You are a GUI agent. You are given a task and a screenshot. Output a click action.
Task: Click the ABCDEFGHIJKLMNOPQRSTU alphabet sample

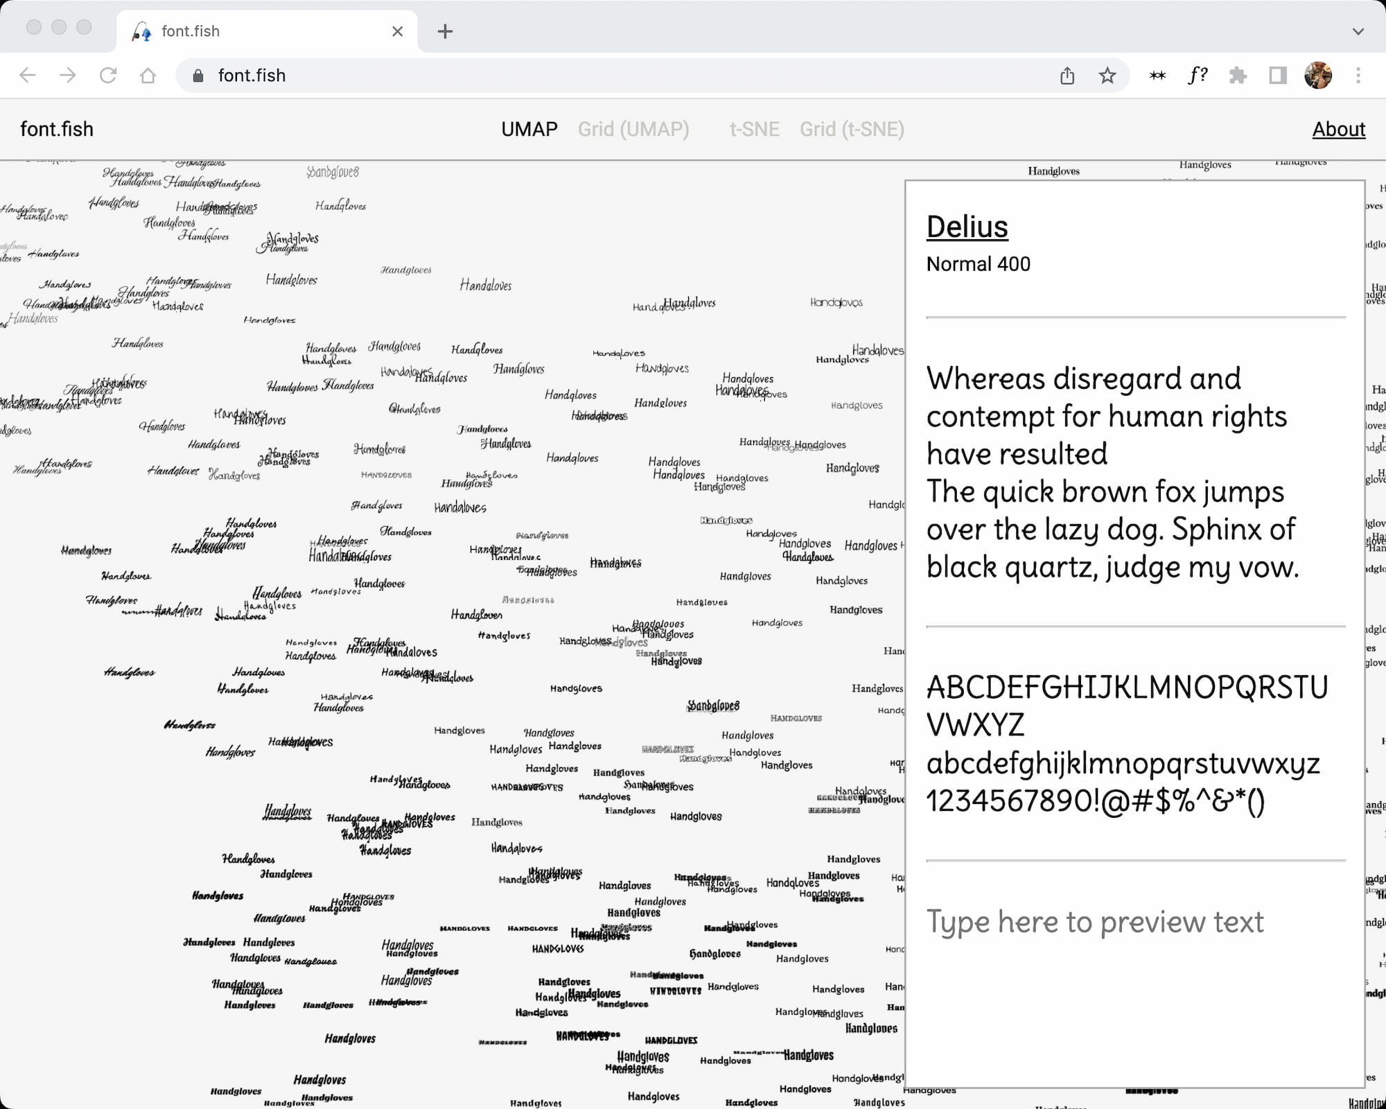tap(1128, 688)
